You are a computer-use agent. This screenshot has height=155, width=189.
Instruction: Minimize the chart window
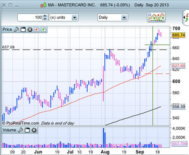pos(17,6)
